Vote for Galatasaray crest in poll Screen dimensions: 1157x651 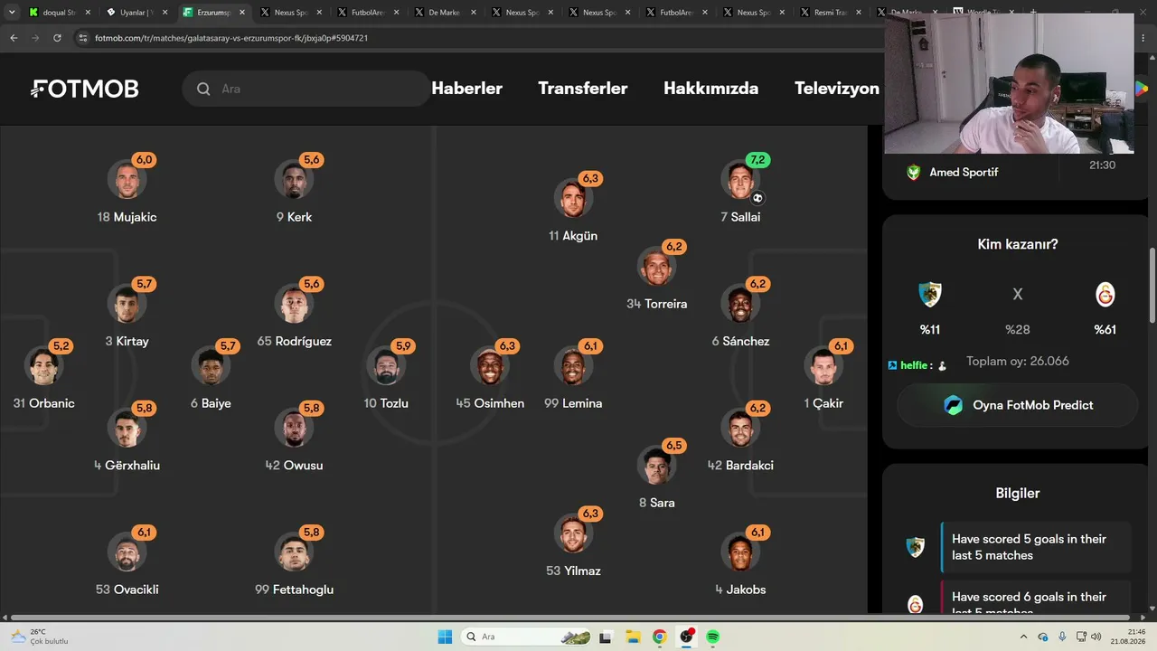click(x=1105, y=295)
